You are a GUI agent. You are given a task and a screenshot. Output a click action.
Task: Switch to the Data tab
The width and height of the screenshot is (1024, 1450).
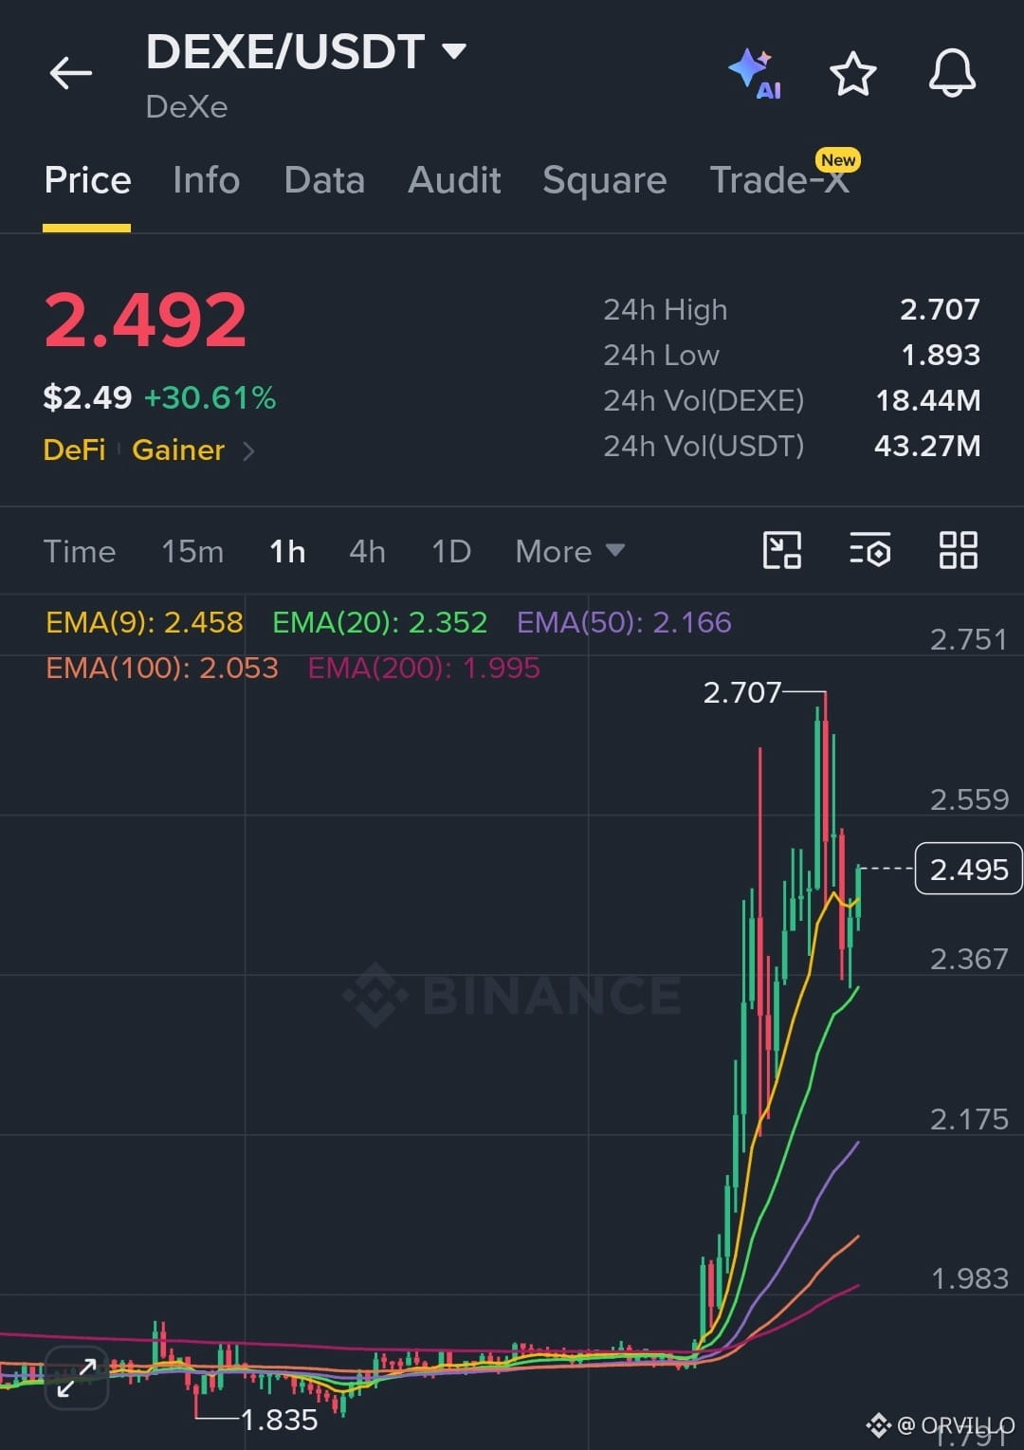pos(324,180)
